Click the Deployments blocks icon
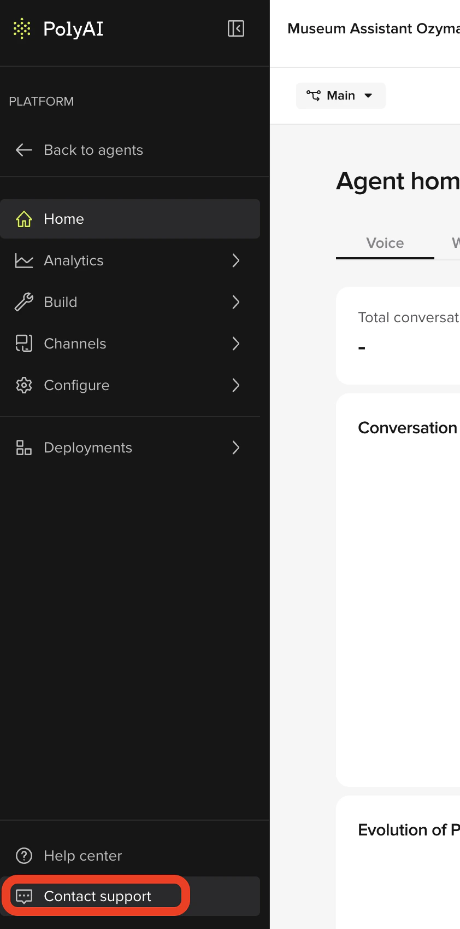The height and width of the screenshot is (929, 460). tap(24, 448)
